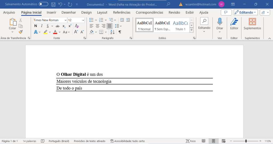Click Acessibilidade: tudo certo in status bar
The width and height of the screenshot is (273, 144).
(x=127, y=141)
